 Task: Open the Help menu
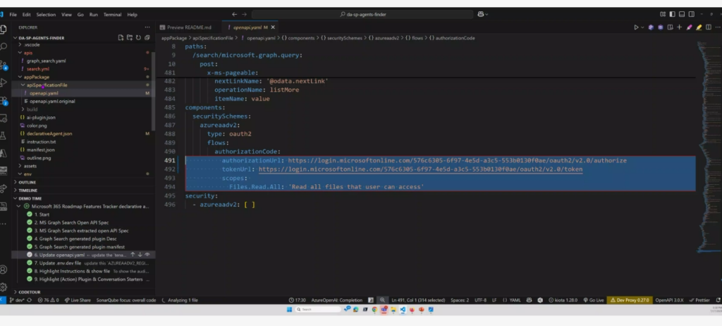click(x=132, y=14)
